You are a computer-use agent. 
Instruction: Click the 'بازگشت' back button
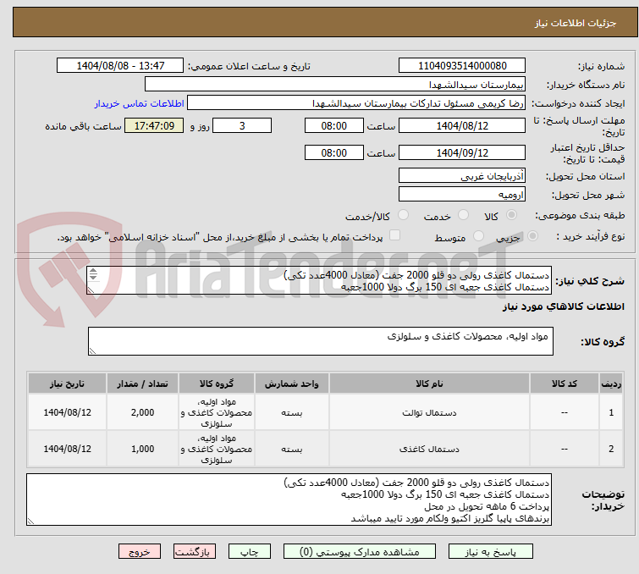tap(195, 552)
